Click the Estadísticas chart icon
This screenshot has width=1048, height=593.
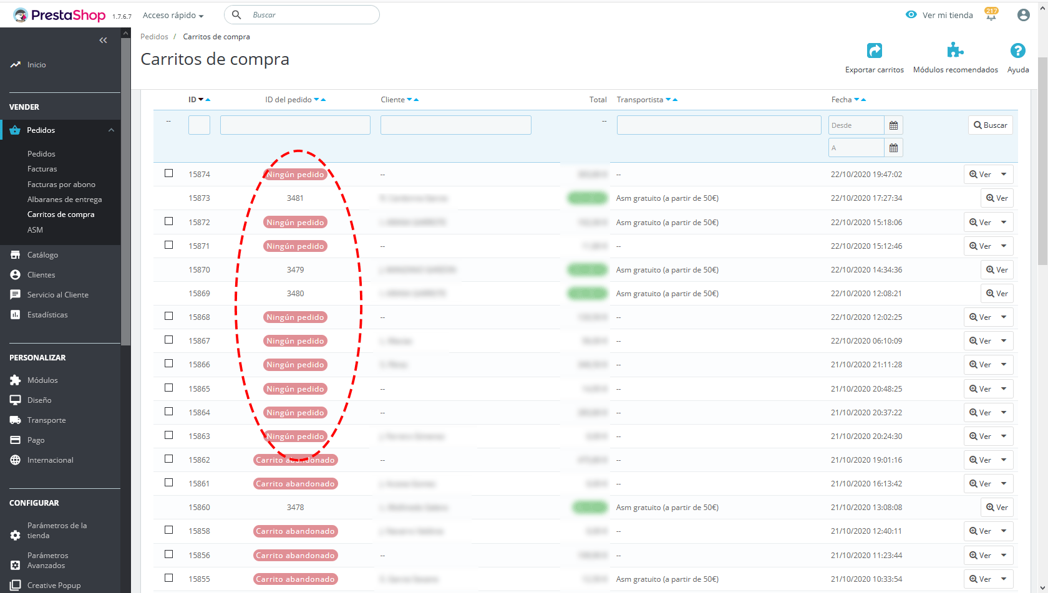point(16,315)
